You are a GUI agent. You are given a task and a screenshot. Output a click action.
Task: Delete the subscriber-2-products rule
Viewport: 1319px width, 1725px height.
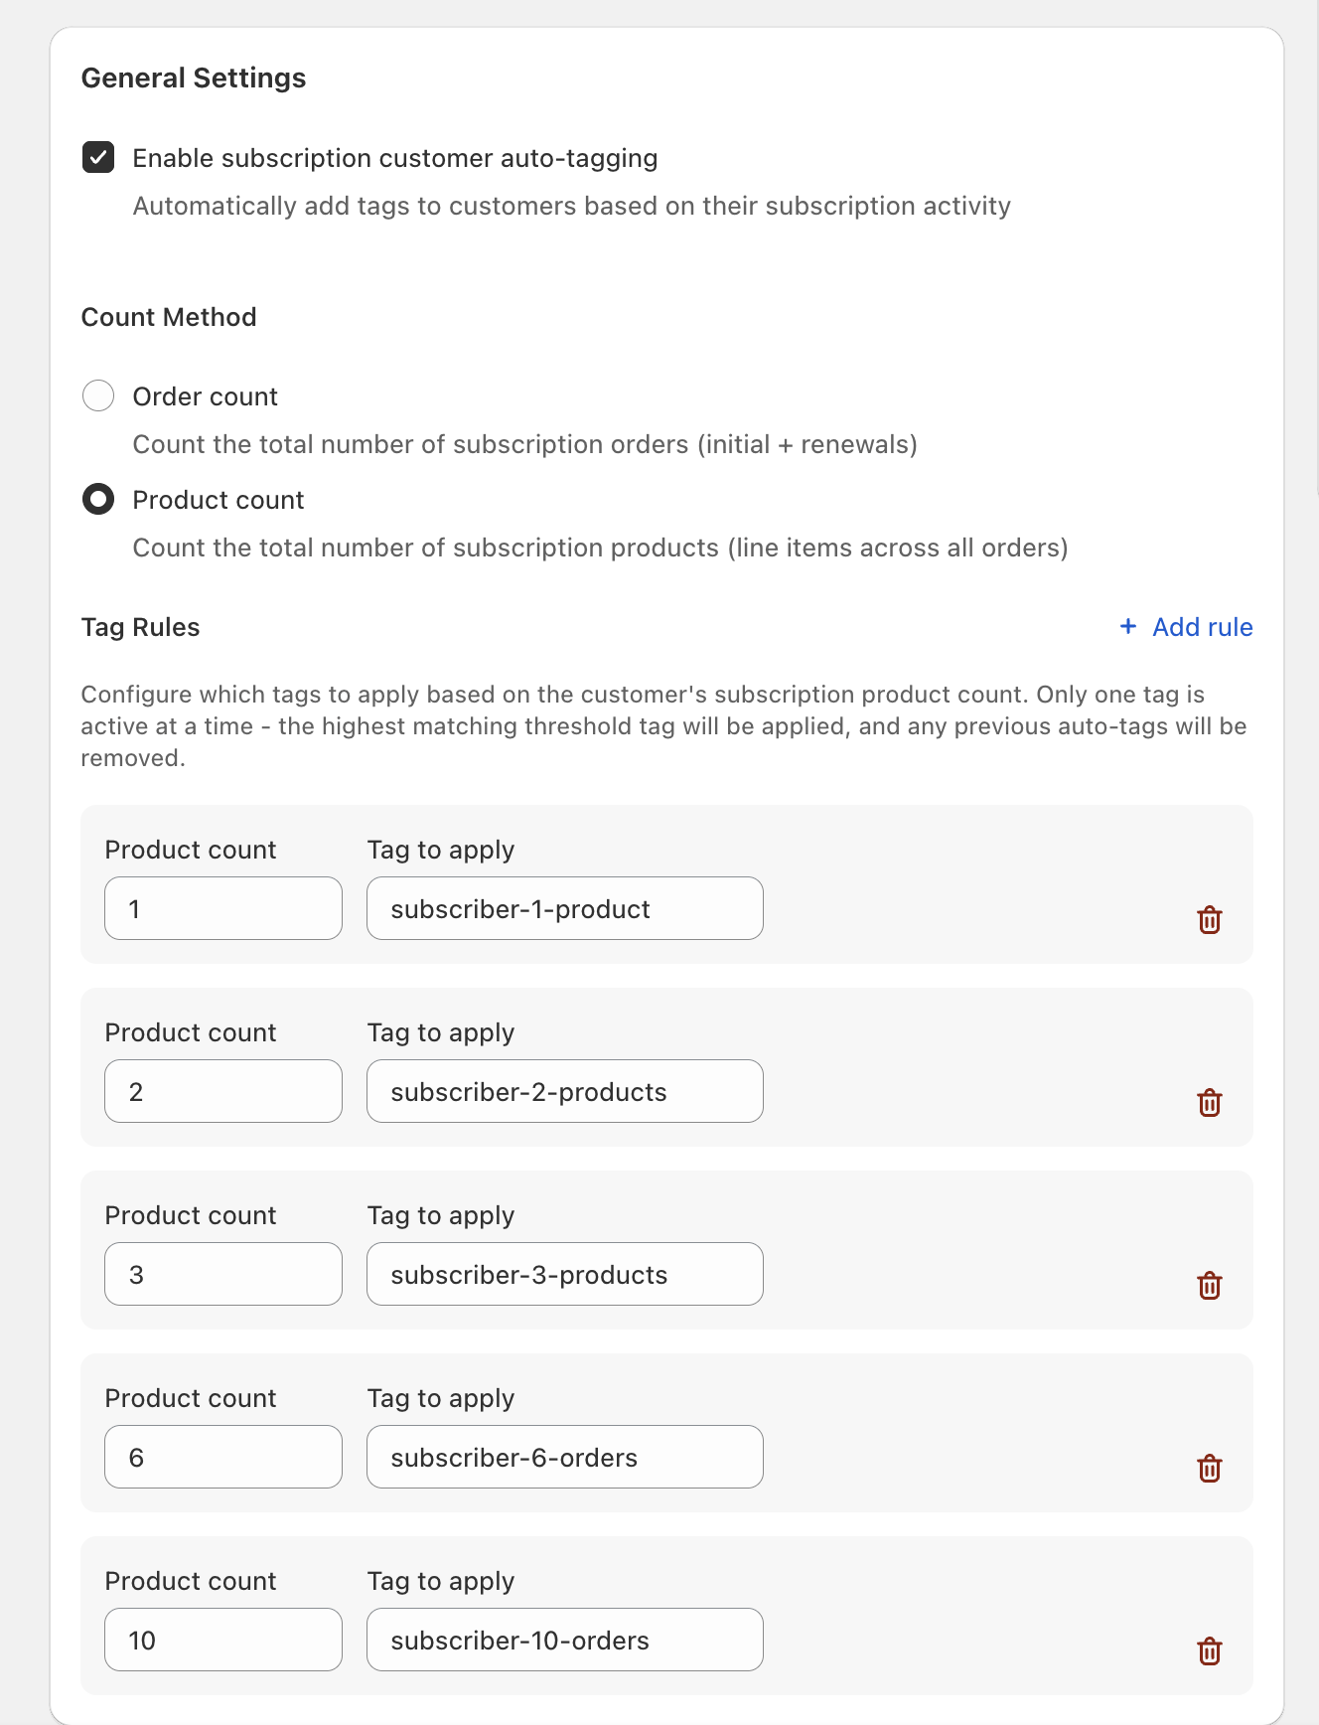(1210, 1103)
